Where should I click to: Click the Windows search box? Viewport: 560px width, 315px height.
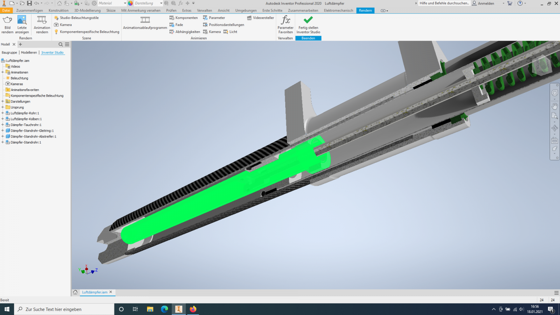pos(64,309)
